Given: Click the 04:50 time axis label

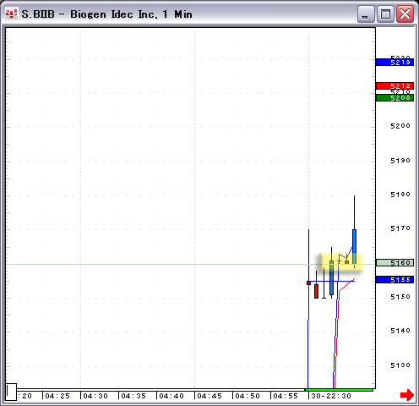Looking at the screenshot, I should coord(248,396).
